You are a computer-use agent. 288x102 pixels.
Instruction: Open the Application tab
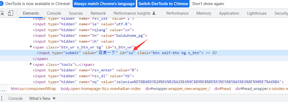(x=229, y=13)
